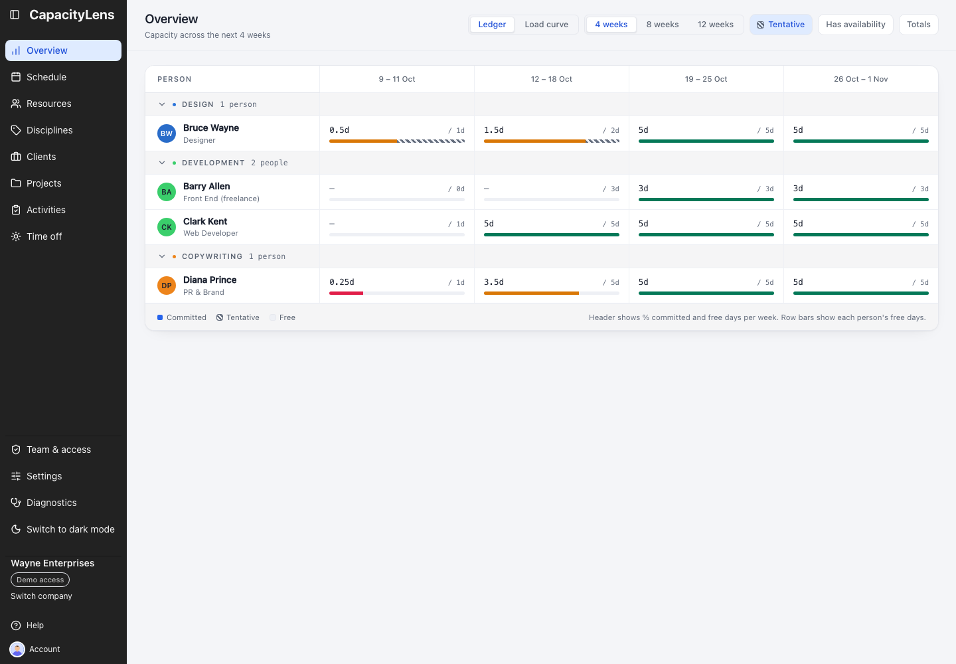
Task: Open Barry Allen's profile name
Action: 206,187
